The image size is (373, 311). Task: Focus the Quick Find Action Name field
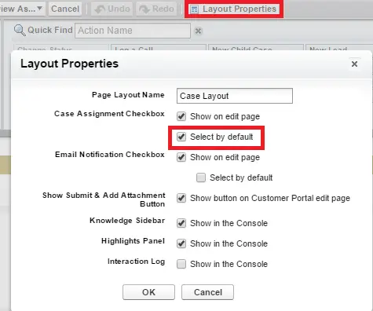point(133,31)
